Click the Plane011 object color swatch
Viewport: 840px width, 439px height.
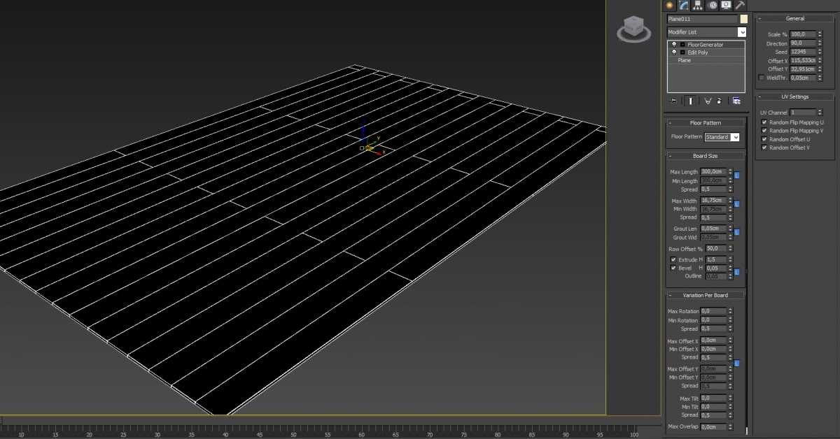[x=743, y=19]
